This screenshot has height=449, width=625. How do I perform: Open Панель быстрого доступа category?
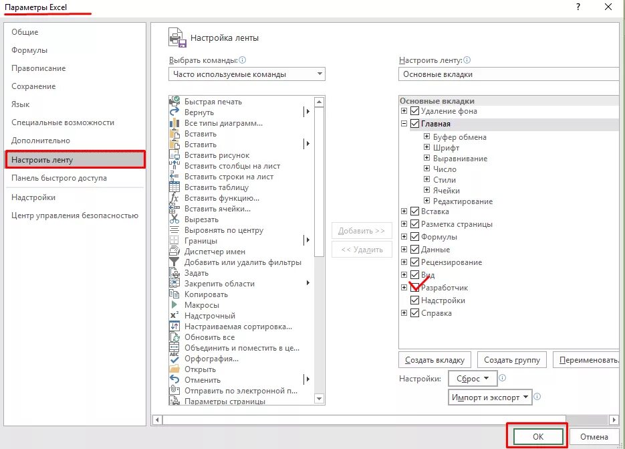tap(75, 178)
